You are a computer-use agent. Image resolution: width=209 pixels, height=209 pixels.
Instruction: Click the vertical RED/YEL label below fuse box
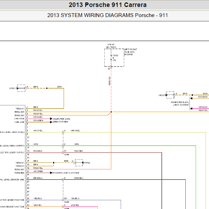tap(110, 81)
